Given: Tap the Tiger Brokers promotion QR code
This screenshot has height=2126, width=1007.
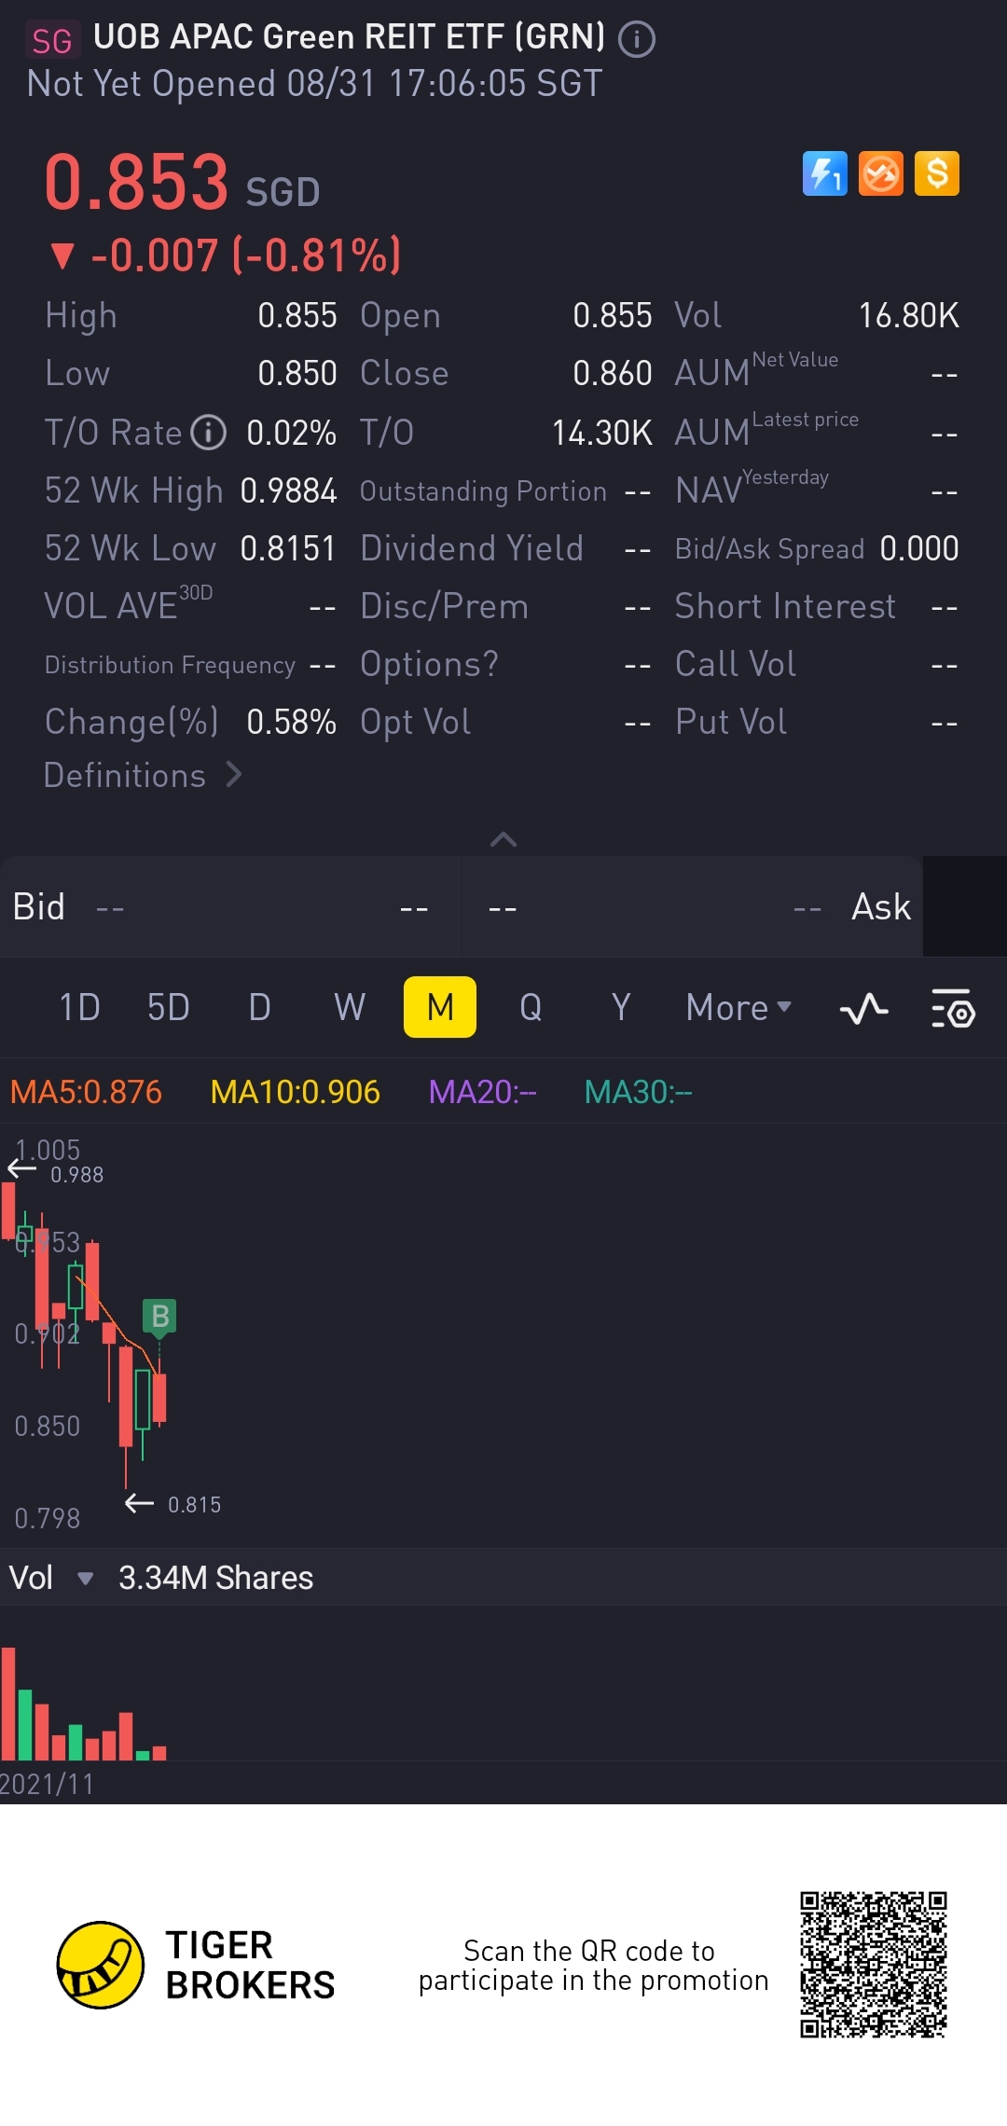Looking at the screenshot, I should (874, 1965).
